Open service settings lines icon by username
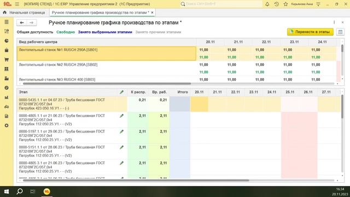The width and height of the screenshot is (350, 197). point(318,4)
